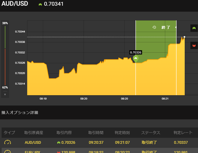The image size is (198, 153).
Task: Click the 判定レート column header
Action: [x=183, y=132]
